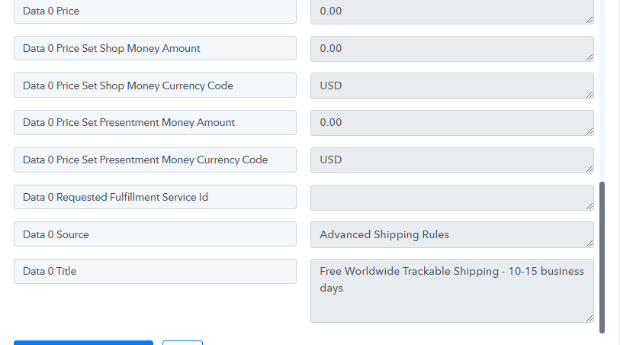Image resolution: width=620 pixels, height=345 pixels.
Task: Select the Presentment Money Currency Code USD value
Action: click(452, 160)
